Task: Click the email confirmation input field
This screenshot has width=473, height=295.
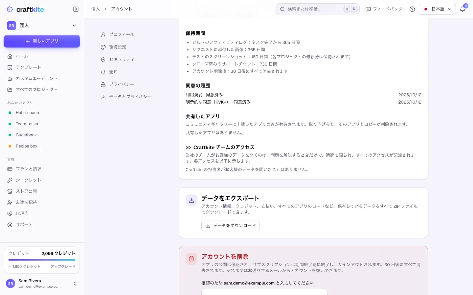Action: coord(264,292)
